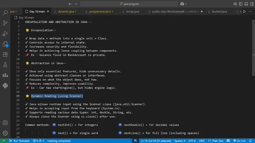Click 'Reduces complexity, improves usability.' line
Image resolution: width=255 pixels, height=143 pixels.
[60, 84]
